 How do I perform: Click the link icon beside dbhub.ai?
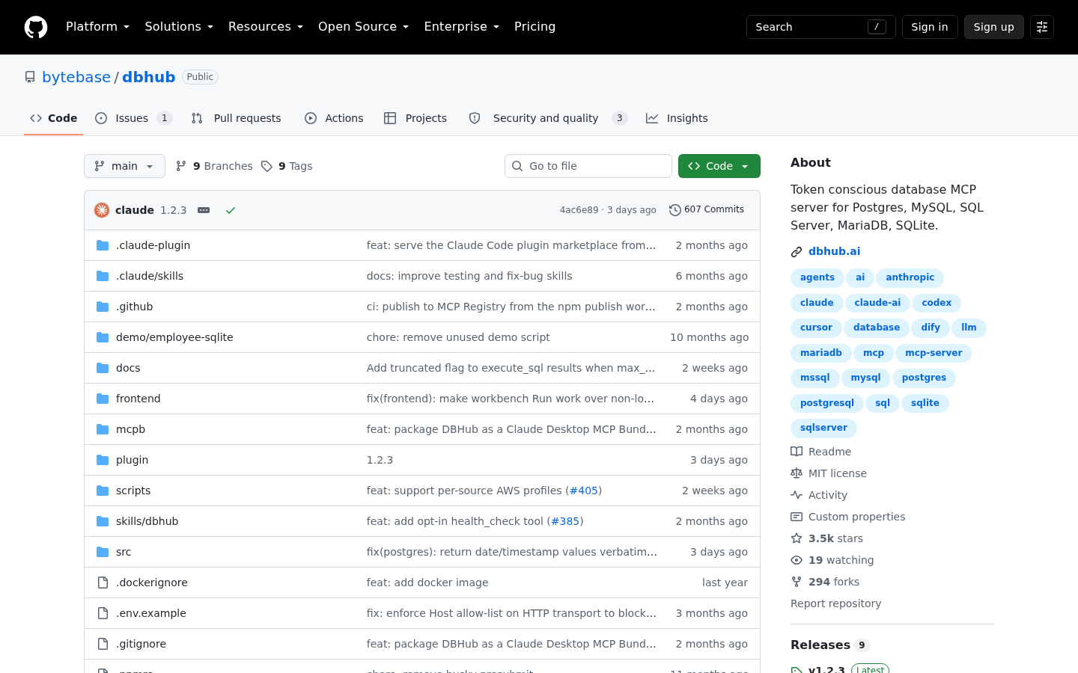coord(797,252)
